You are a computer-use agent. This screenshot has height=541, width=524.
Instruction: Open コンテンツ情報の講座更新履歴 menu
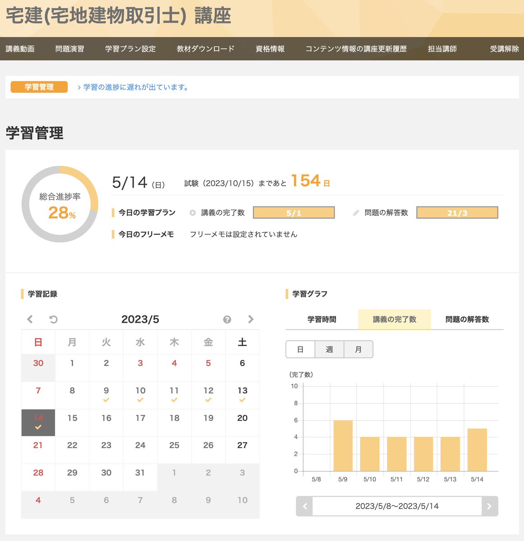pos(356,49)
